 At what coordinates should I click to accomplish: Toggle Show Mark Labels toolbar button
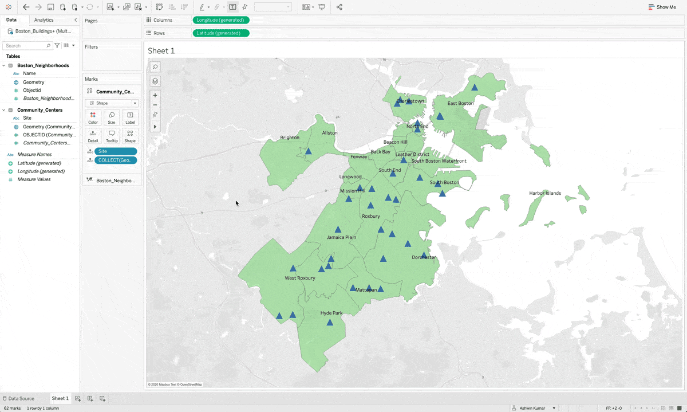[x=232, y=7]
